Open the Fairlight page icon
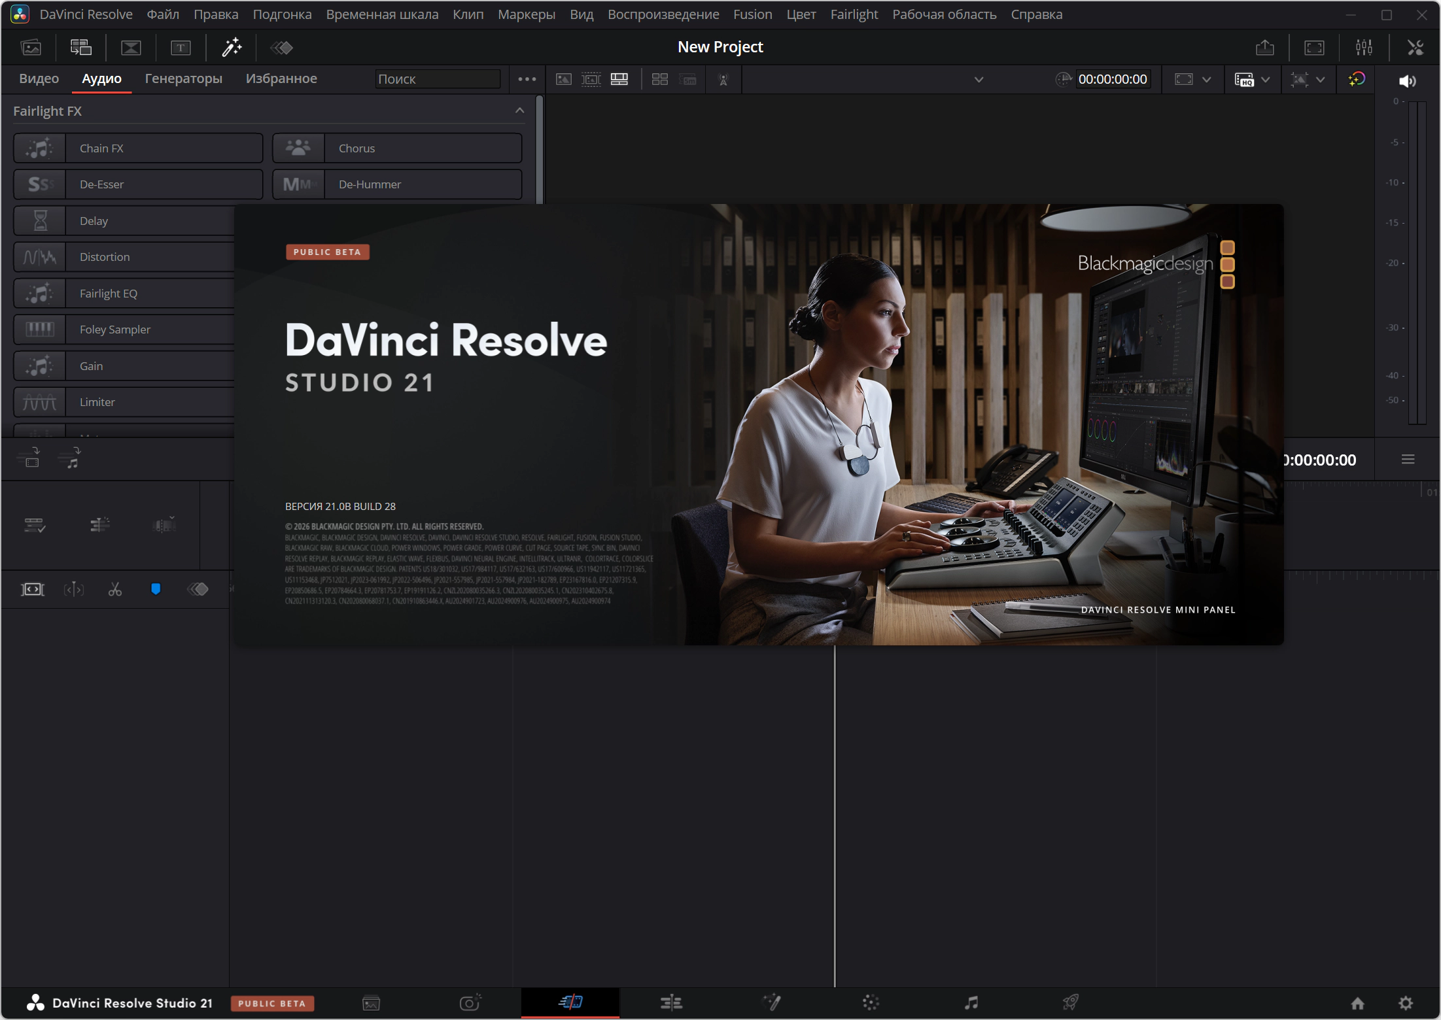The width and height of the screenshot is (1441, 1020). (971, 1002)
